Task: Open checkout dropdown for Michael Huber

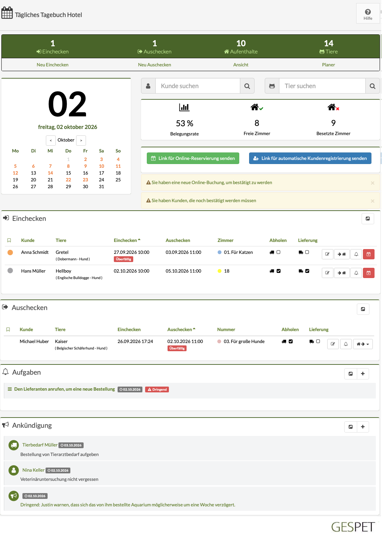Action: 363,344
